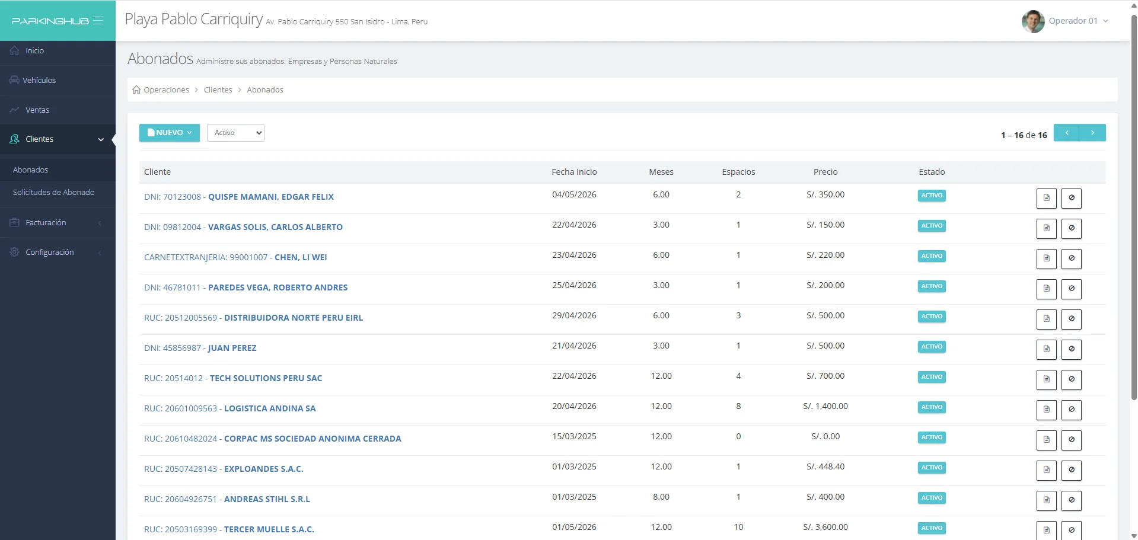Click the home icon in the breadcrumb
The height and width of the screenshot is (540, 1138).
click(x=136, y=90)
